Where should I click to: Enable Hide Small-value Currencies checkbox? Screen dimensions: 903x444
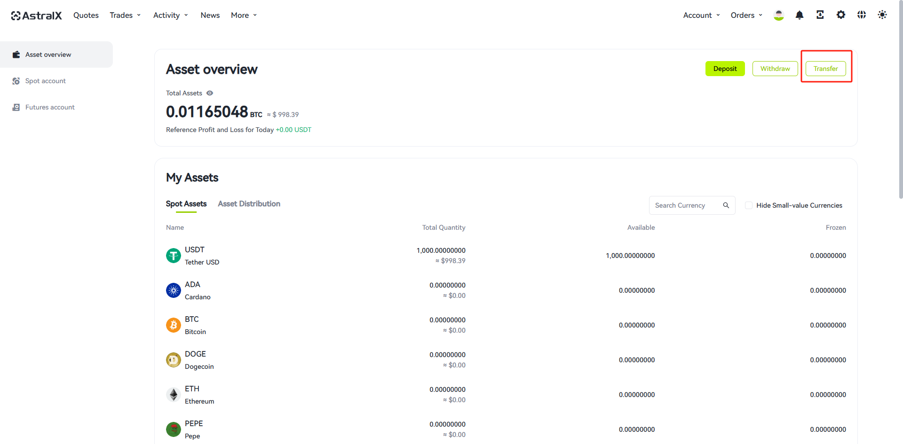tap(749, 205)
